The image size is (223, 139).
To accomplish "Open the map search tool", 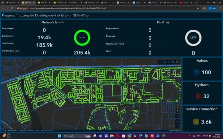I will 159,62.
